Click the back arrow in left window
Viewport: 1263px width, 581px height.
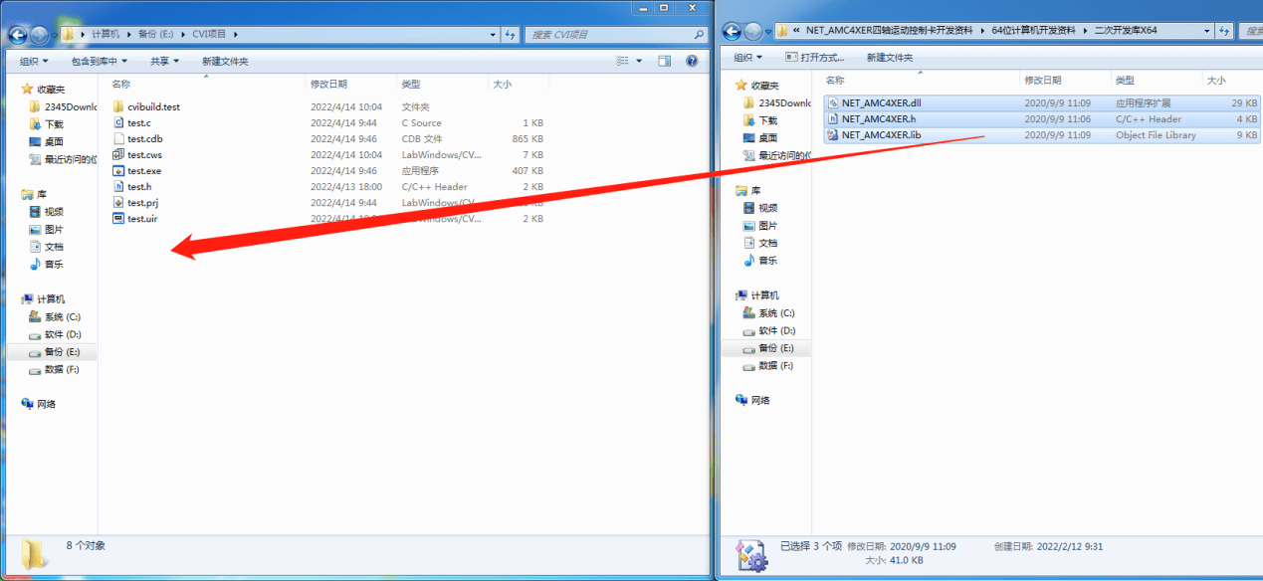[x=17, y=35]
